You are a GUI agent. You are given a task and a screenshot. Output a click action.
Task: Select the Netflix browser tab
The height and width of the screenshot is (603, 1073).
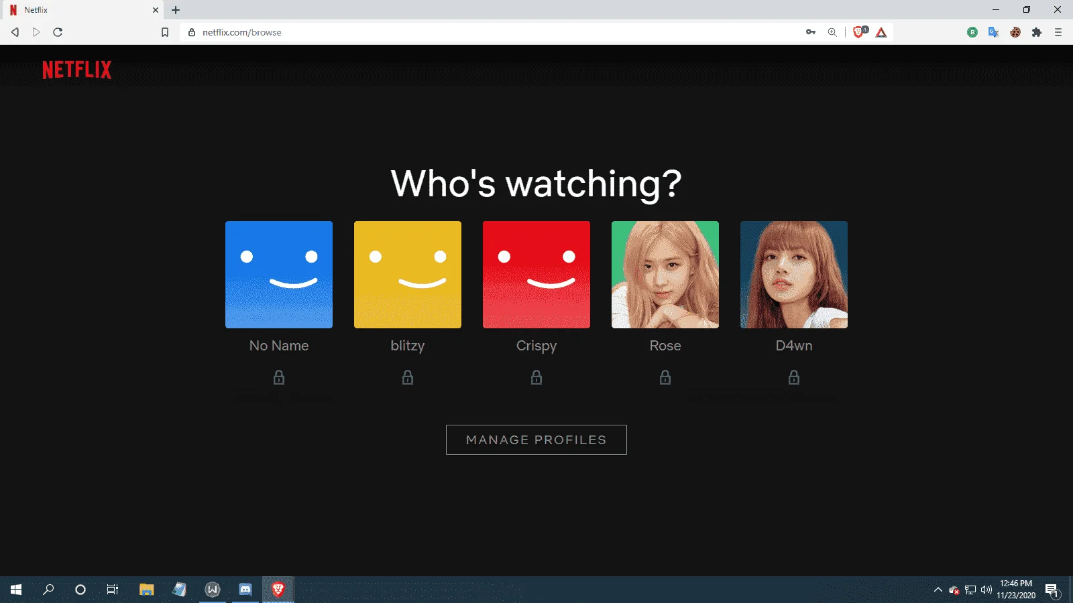(x=82, y=10)
